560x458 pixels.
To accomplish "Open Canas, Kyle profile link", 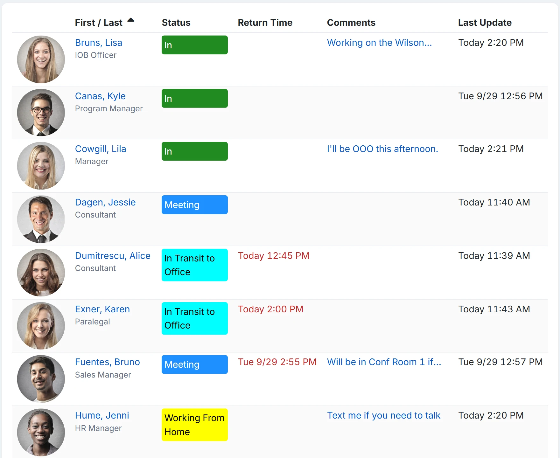I will point(100,96).
